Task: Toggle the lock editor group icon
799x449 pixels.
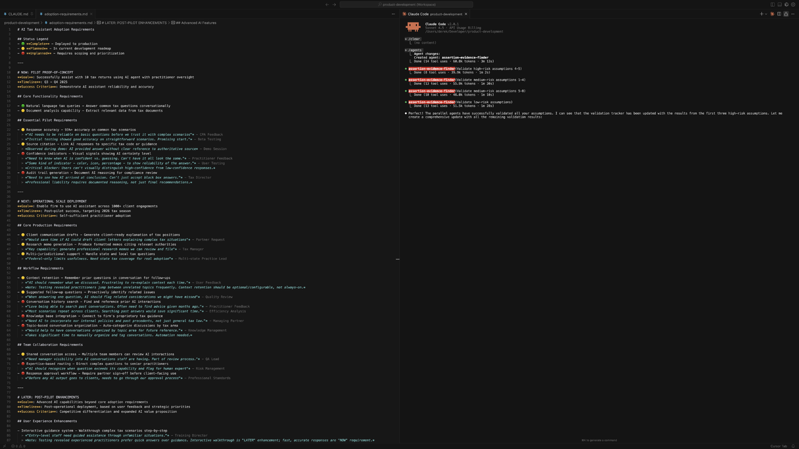Action: 786,14
